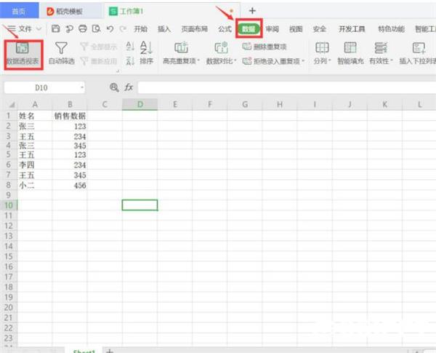Click the 数据透视表 (PivotTable) icon

click(22, 48)
